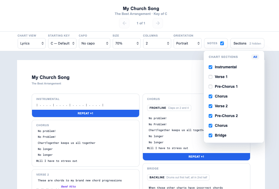Click the Instrumental bar notation line

[70, 105]
